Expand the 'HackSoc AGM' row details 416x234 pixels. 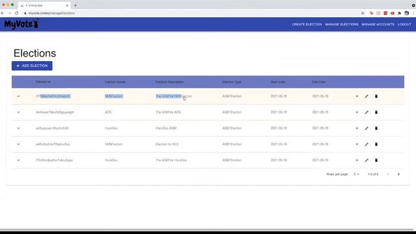point(19,128)
